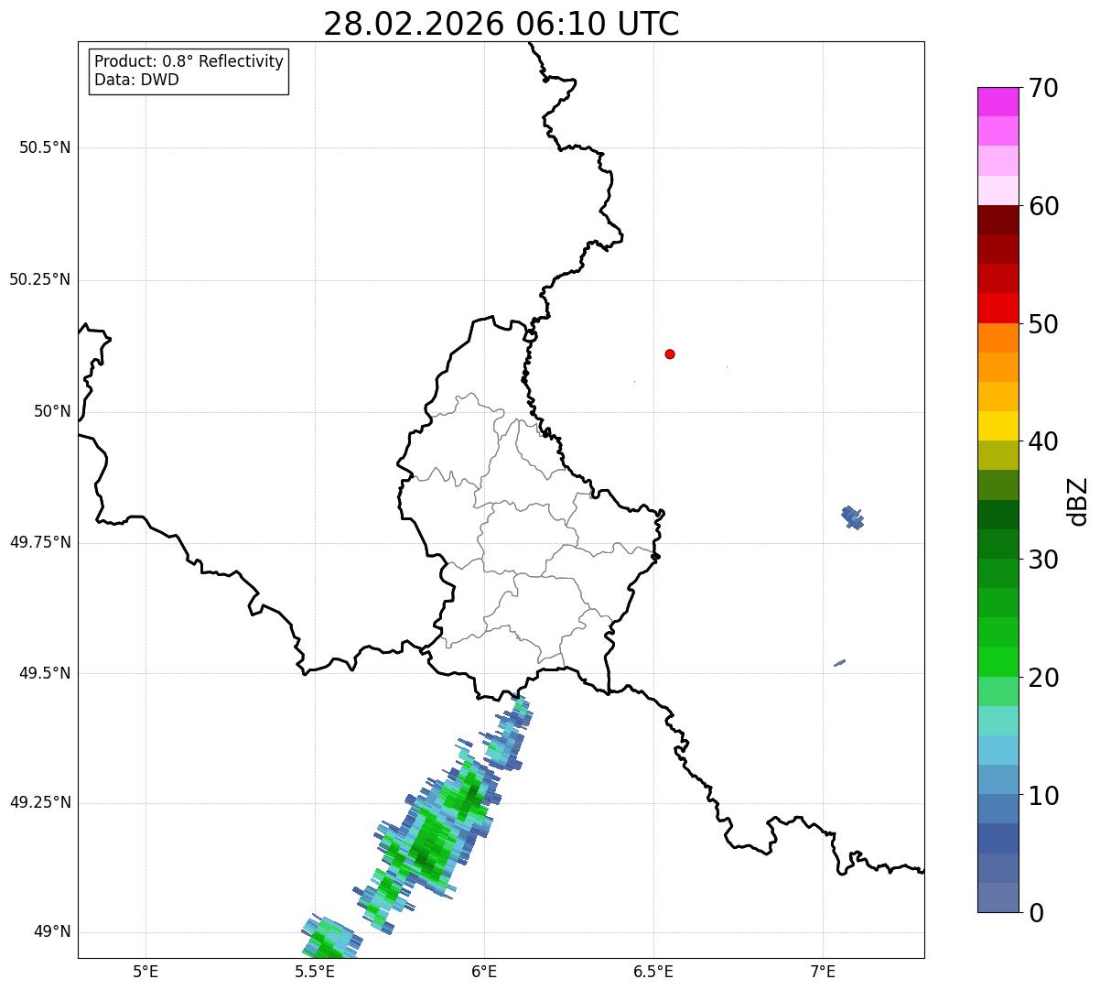Click the red station marker dot
The height and width of the screenshot is (990, 1100).
670,354
